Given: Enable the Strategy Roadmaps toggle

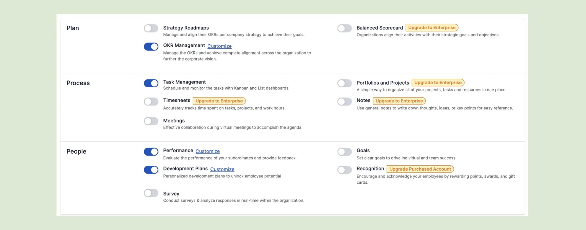Looking at the screenshot, I should tap(151, 28).
